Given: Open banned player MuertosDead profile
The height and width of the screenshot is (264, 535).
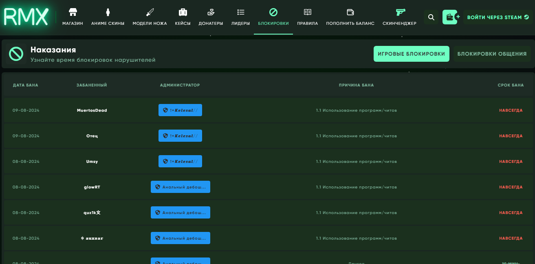Looking at the screenshot, I should 92,110.
